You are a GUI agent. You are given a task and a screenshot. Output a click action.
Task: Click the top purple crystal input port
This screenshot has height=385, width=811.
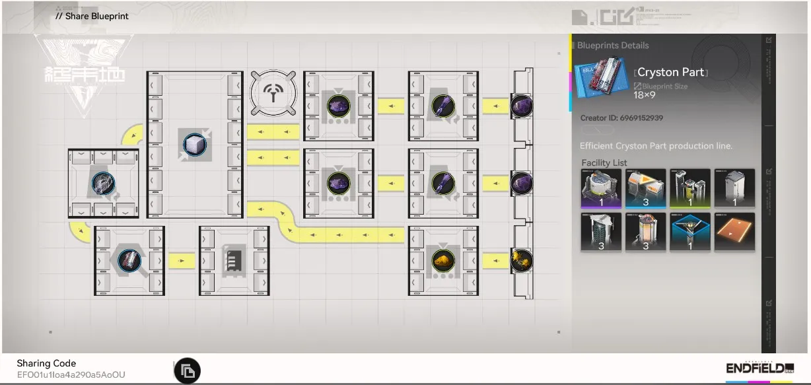point(522,106)
